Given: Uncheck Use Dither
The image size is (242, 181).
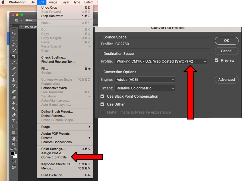Looking at the screenshot, I should 102,104.
